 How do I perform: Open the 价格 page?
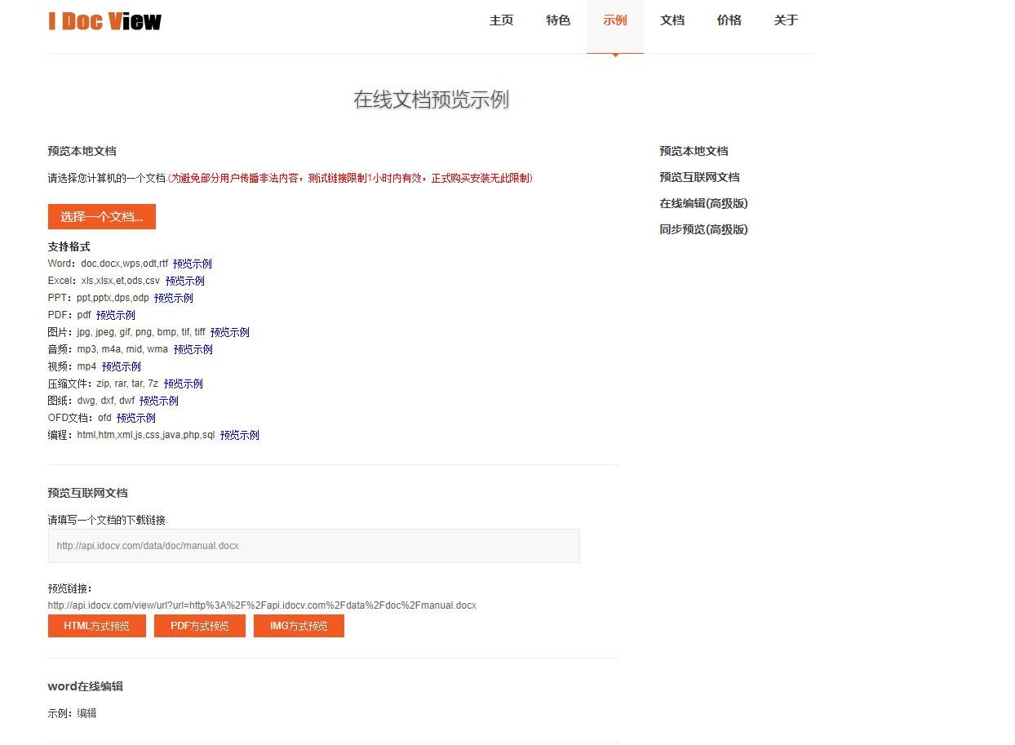[x=729, y=20]
